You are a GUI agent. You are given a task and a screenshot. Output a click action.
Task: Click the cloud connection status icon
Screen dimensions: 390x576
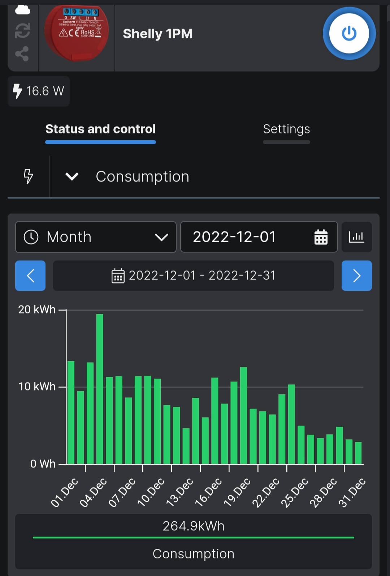coord(22,10)
